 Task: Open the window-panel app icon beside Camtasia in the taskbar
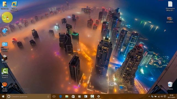click(86, 97)
